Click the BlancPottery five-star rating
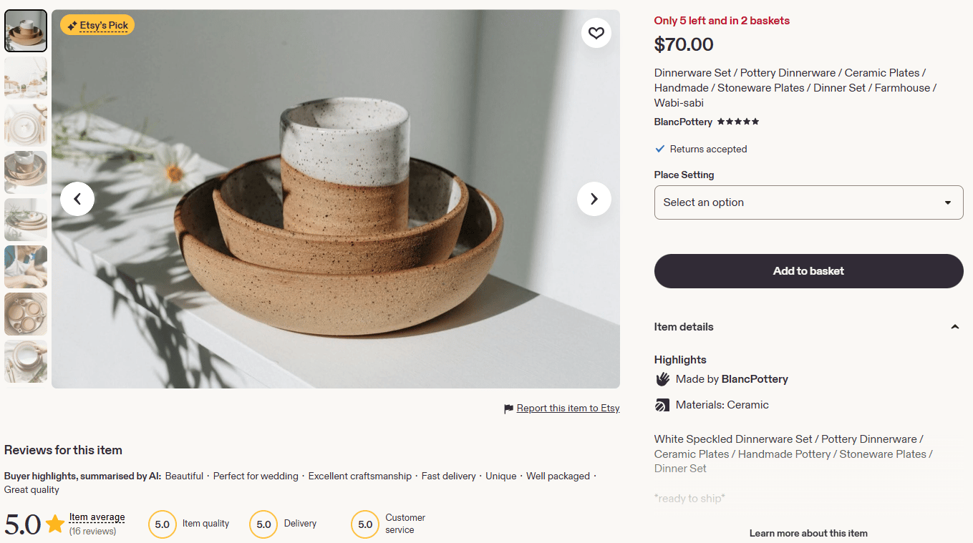 click(737, 122)
